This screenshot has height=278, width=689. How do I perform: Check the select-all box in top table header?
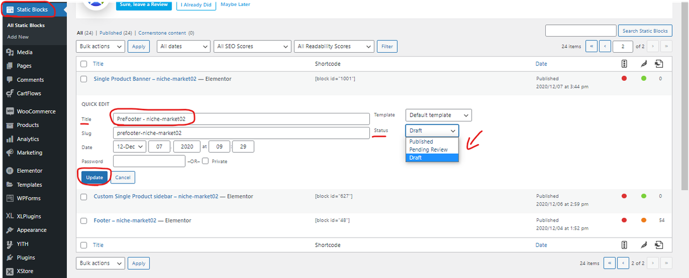coord(83,64)
